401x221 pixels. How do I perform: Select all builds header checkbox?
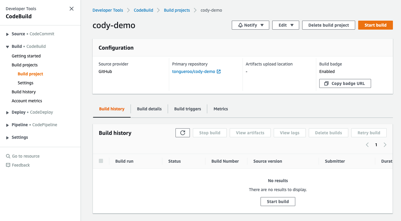point(101,161)
